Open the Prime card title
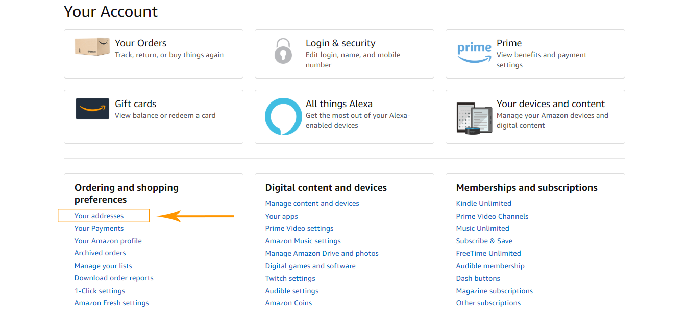Viewport: 688px width, 310px height. click(x=509, y=43)
